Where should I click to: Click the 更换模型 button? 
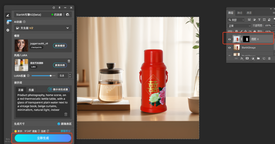point(60,46)
